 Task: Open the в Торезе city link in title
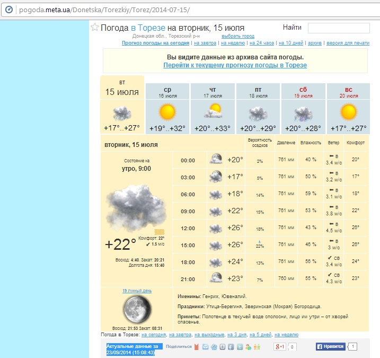coord(148,28)
